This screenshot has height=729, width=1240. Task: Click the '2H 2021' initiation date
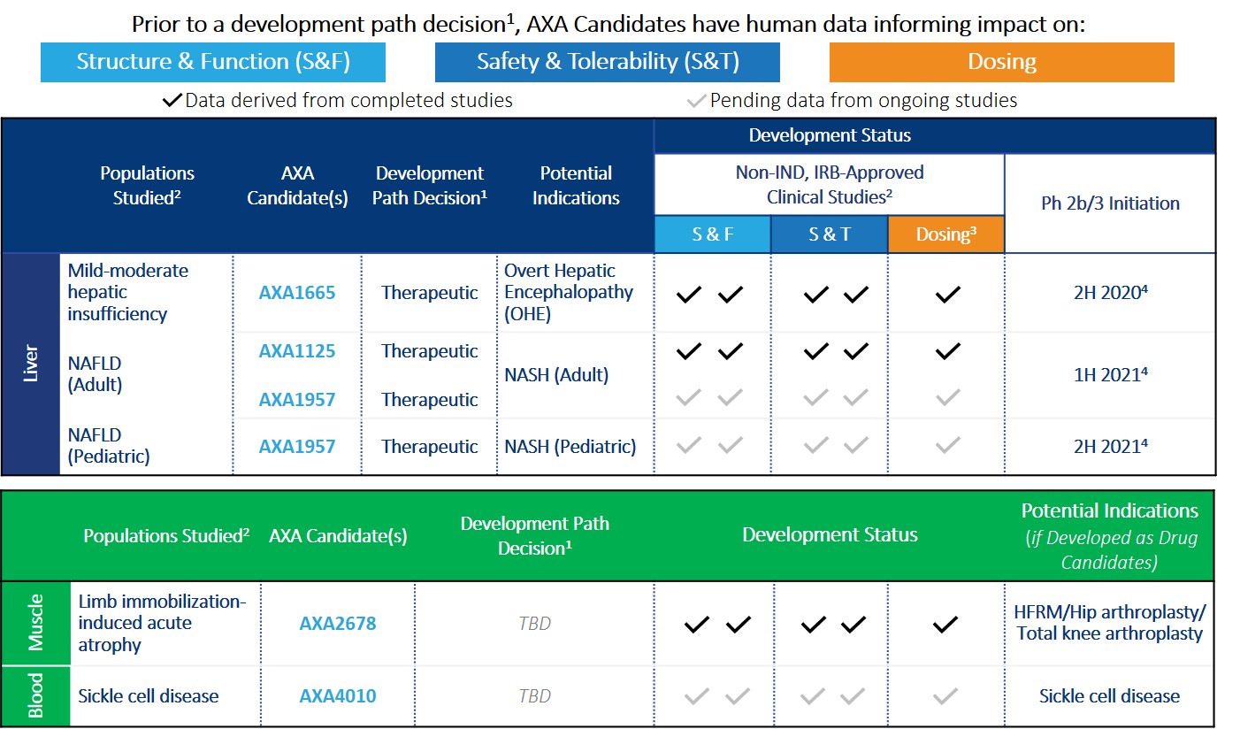(1110, 447)
